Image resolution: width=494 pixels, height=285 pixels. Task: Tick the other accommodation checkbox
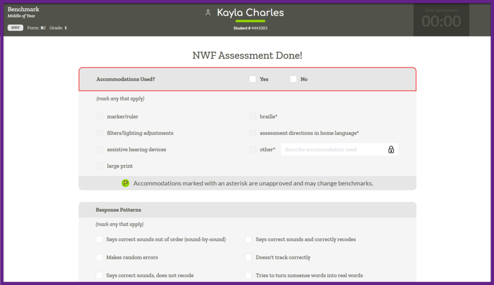pyautogui.click(x=253, y=150)
